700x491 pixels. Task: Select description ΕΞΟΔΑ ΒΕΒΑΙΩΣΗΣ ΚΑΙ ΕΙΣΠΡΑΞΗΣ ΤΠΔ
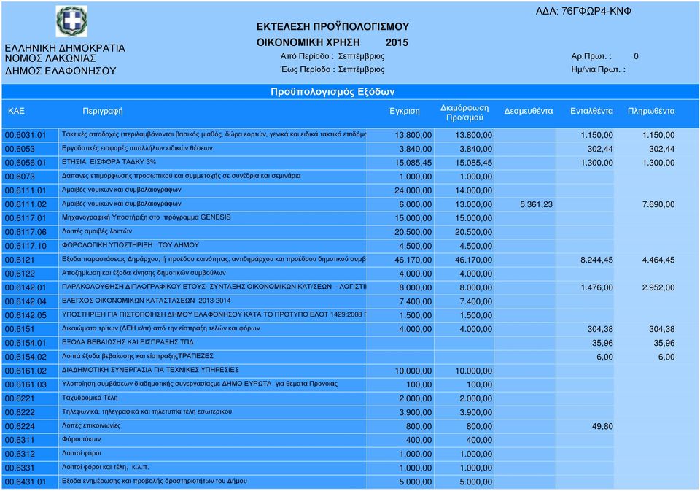(128, 342)
